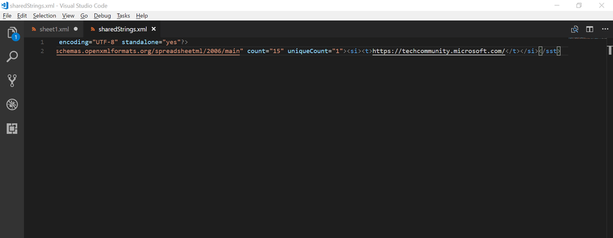The image size is (613, 238).
Task: Close the sharedStrings.xml tab
Action: coord(153,29)
